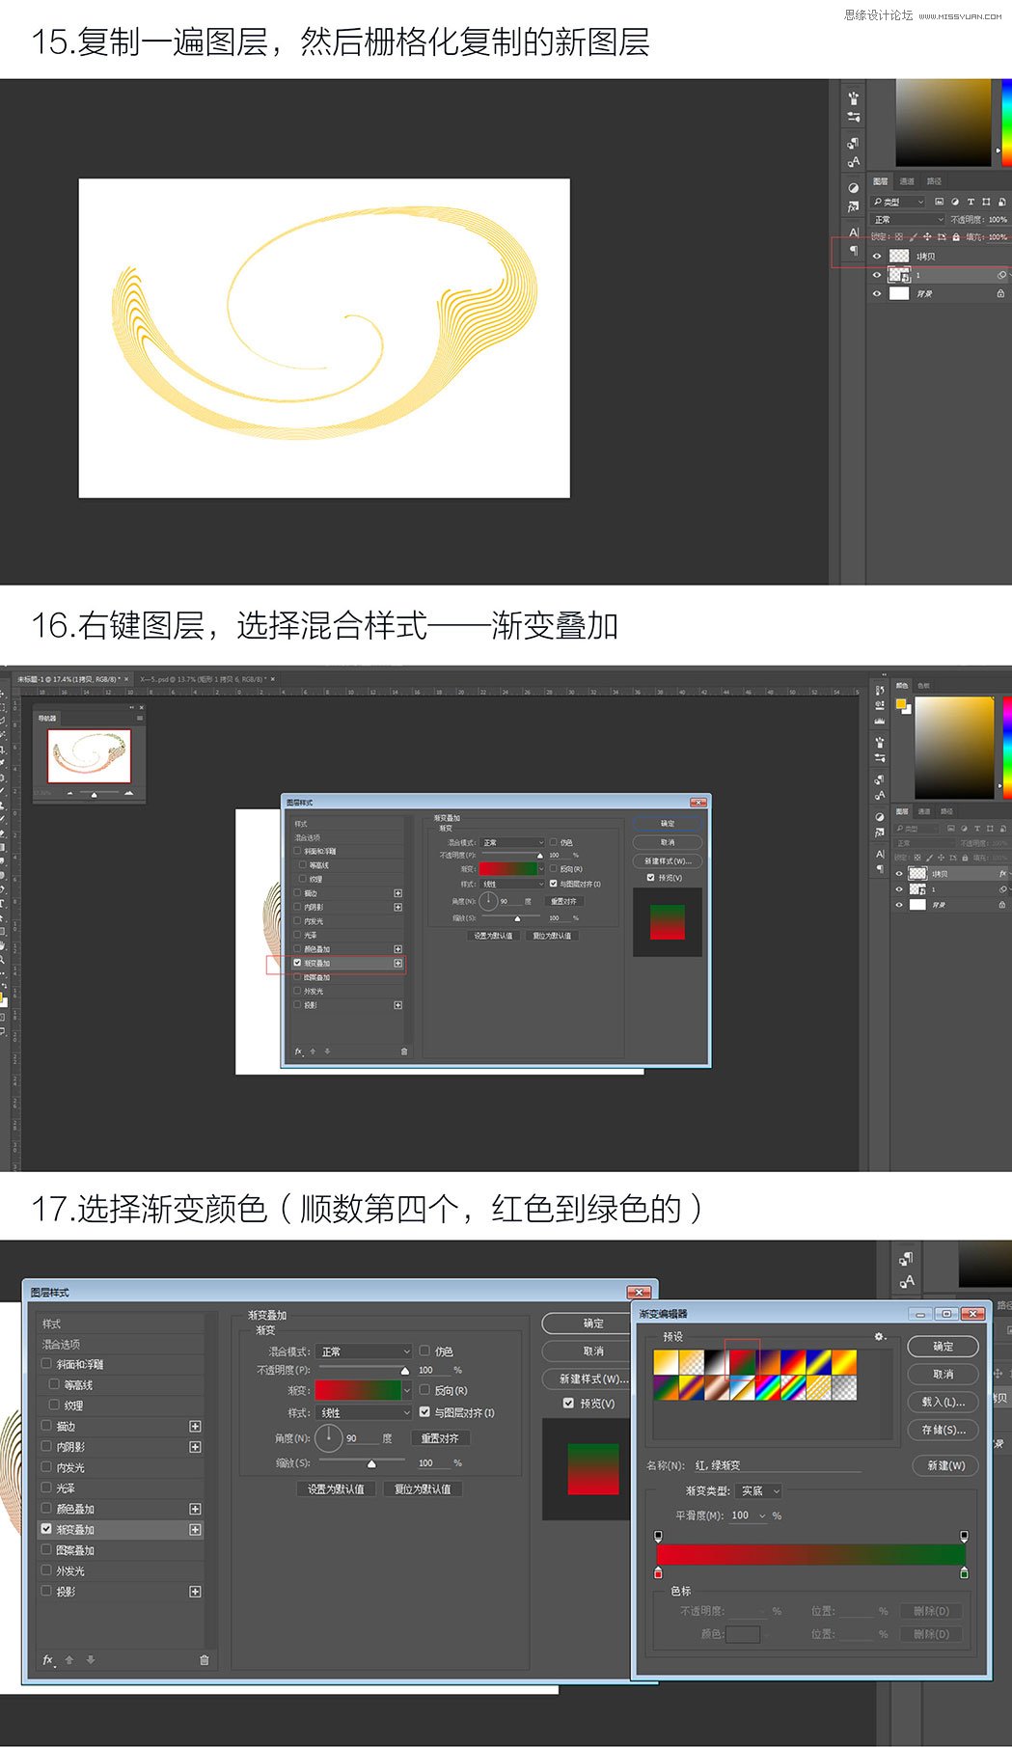Click 载入(L)... in Gradient Editor
Viewport: 1012px width, 1747px height.
click(943, 1402)
